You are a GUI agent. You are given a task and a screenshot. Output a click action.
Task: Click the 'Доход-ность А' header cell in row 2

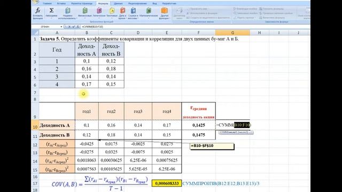(87, 50)
